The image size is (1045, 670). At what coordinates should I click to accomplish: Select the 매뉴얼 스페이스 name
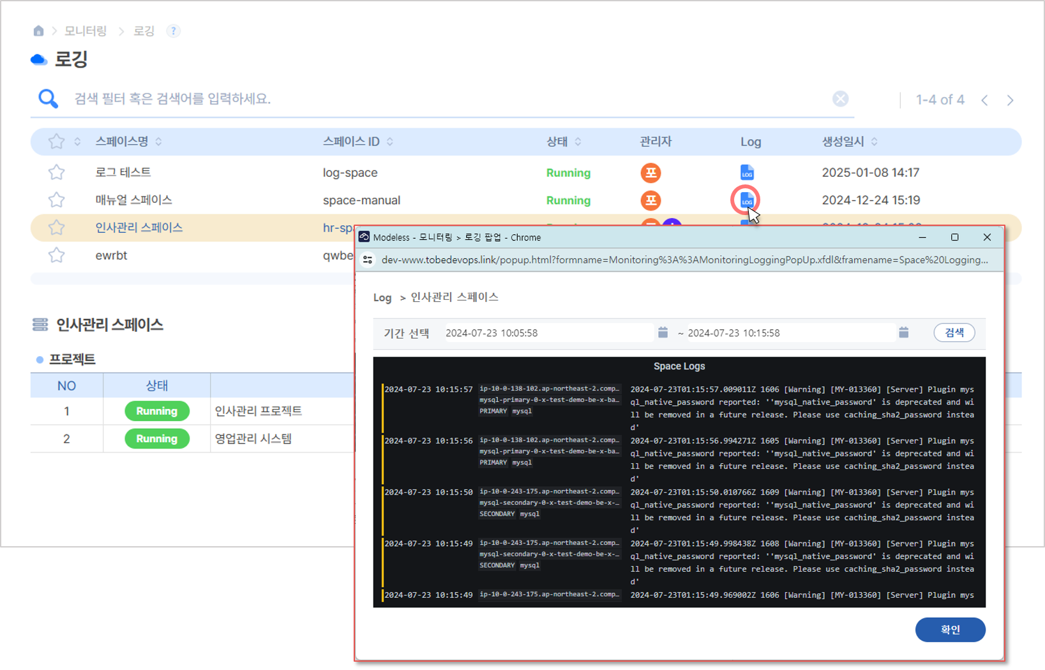[x=133, y=200]
